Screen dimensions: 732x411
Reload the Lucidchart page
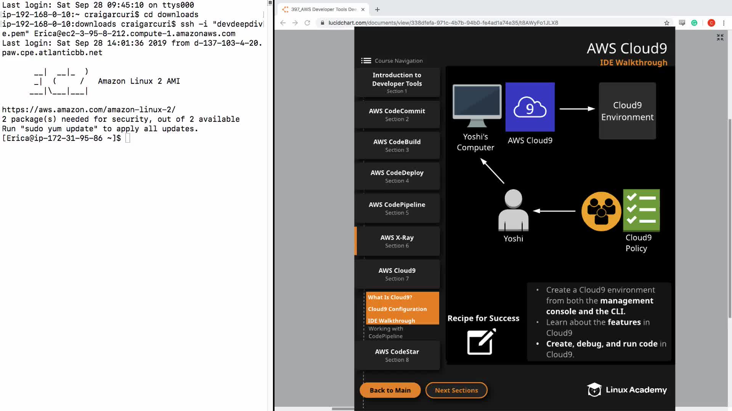coord(307,23)
